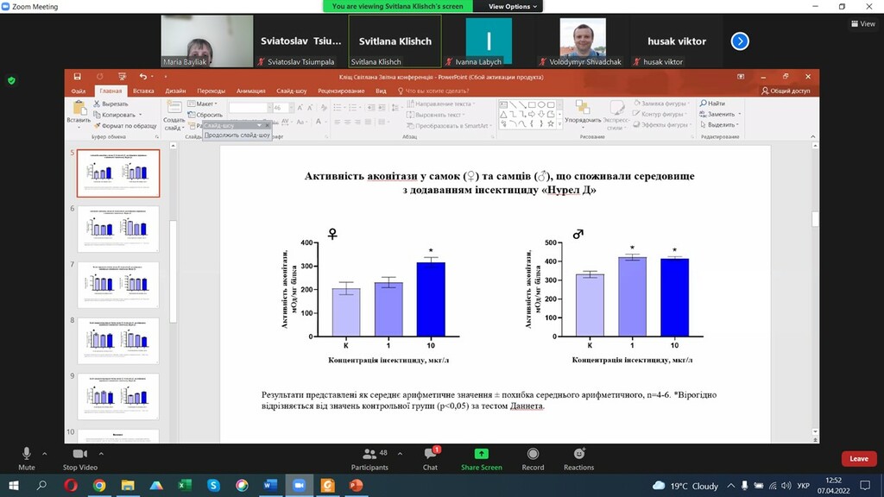Open the Reactions smiley icon

pyautogui.click(x=579, y=454)
